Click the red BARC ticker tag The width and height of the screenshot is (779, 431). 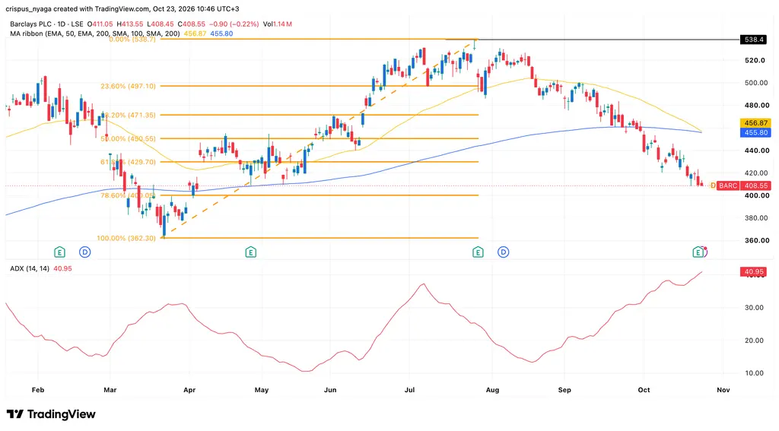click(728, 185)
